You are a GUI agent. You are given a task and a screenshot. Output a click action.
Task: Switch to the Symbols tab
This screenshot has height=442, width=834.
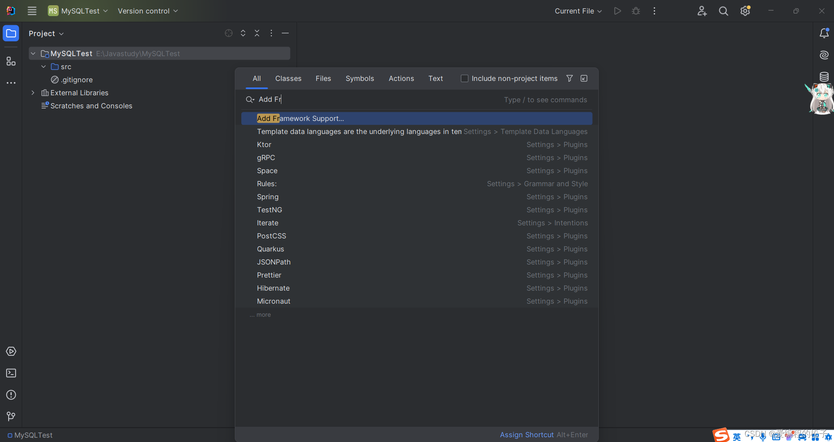360,78
